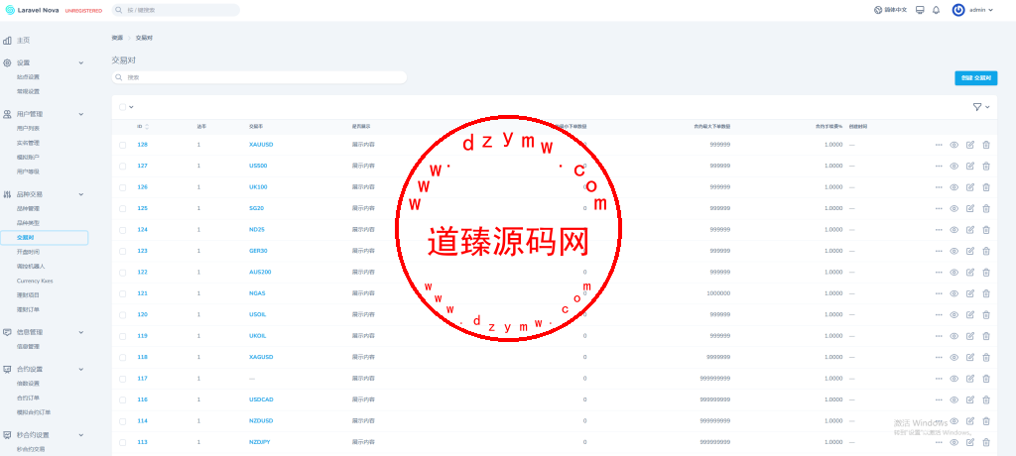Image resolution: width=1016 pixels, height=456 pixels.
Task: Open the 主页 sidebar item
Action: pos(24,41)
